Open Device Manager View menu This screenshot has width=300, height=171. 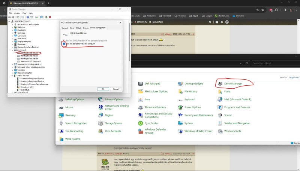click(24, 13)
